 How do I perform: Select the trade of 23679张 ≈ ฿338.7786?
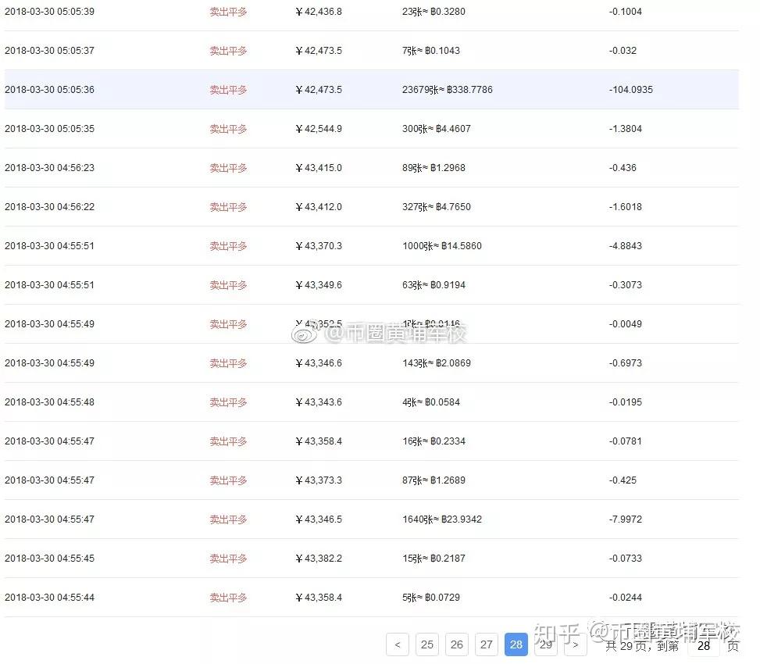(x=448, y=90)
